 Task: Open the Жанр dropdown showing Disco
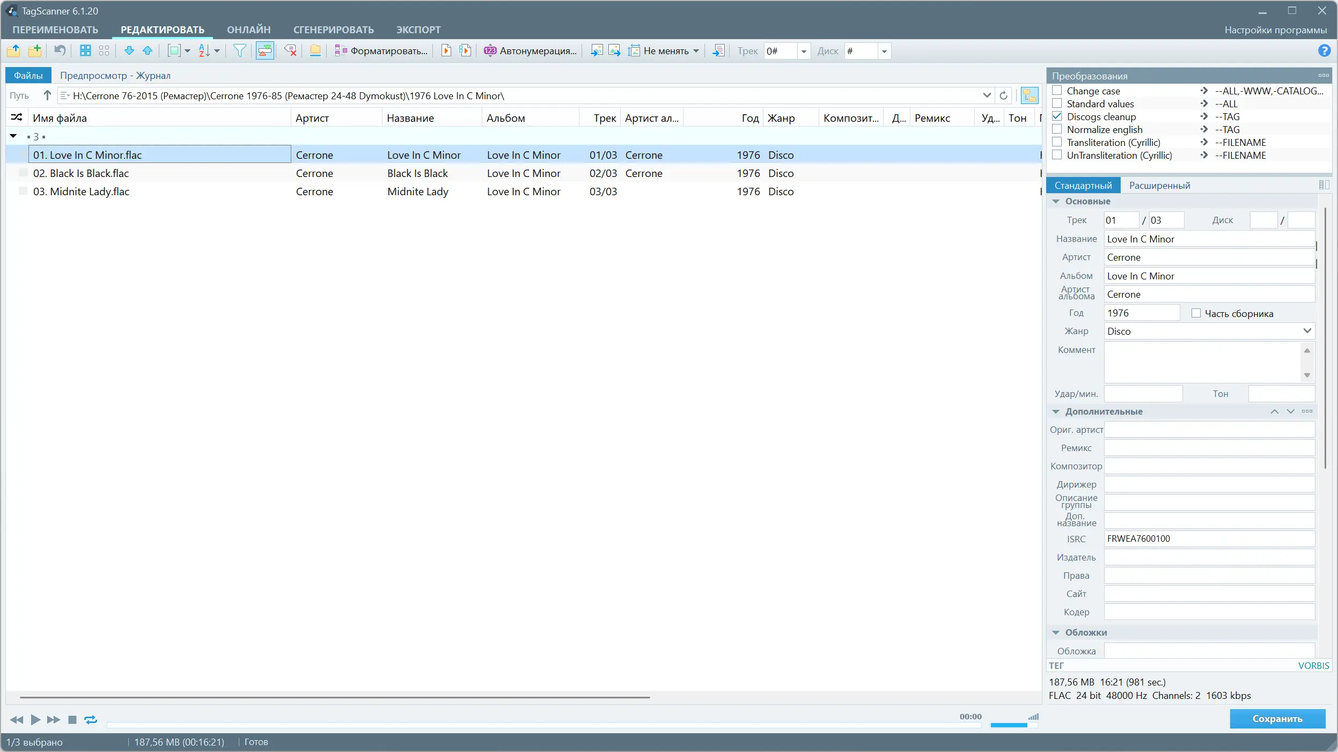pos(1307,331)
